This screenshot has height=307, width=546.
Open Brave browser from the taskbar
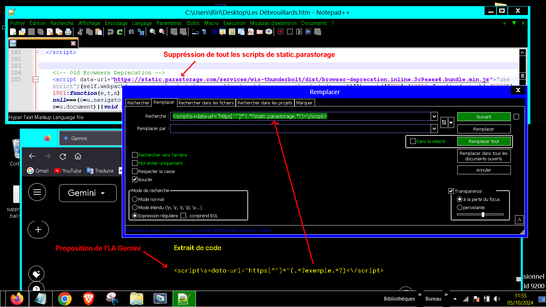coord(89,299)
